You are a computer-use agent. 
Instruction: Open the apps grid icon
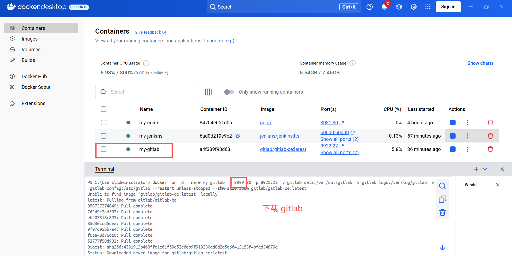point(428,7)
